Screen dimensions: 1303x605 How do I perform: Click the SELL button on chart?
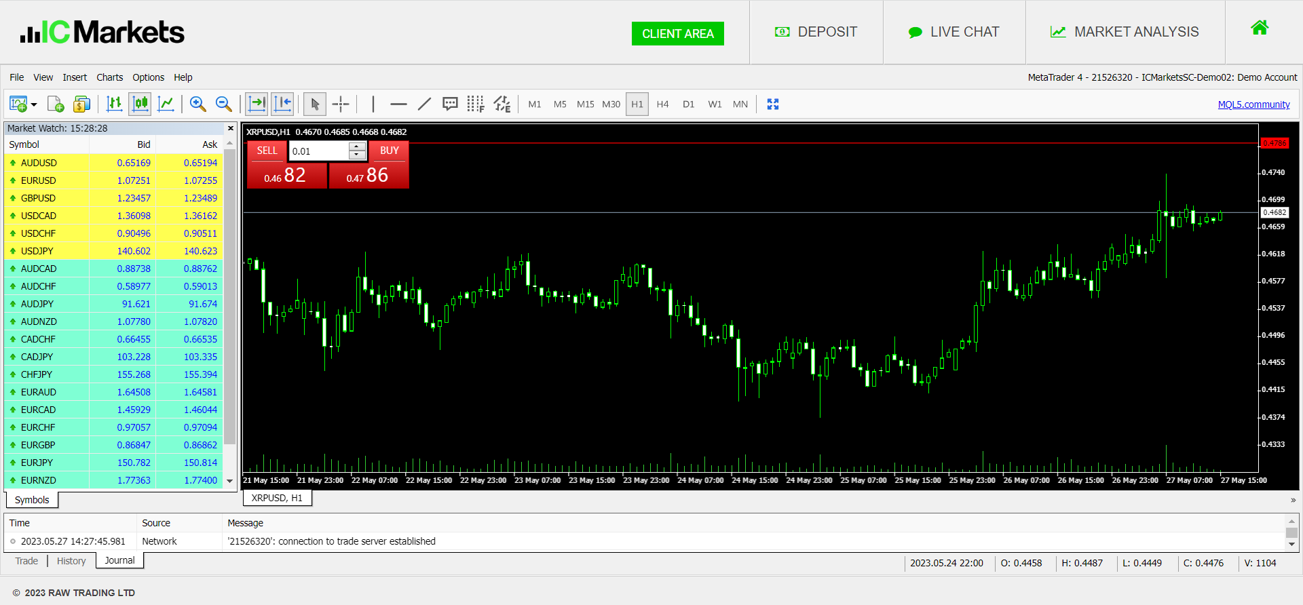267,151
